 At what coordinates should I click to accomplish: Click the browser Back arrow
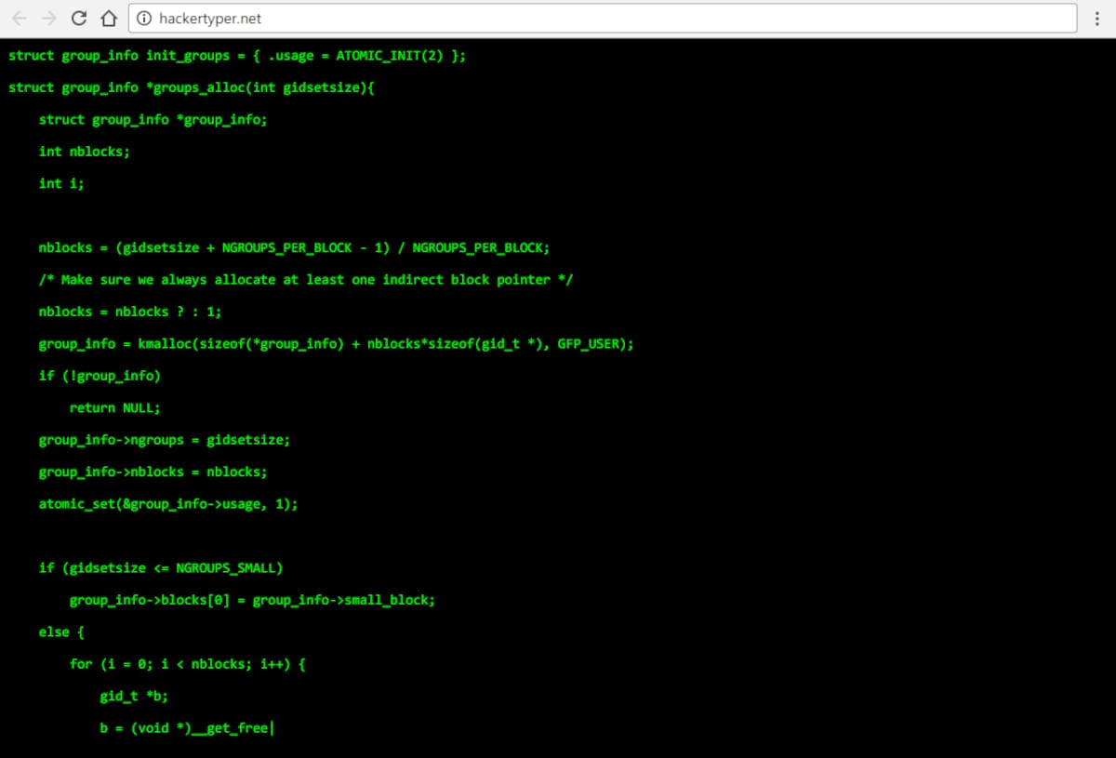point(20,18)
